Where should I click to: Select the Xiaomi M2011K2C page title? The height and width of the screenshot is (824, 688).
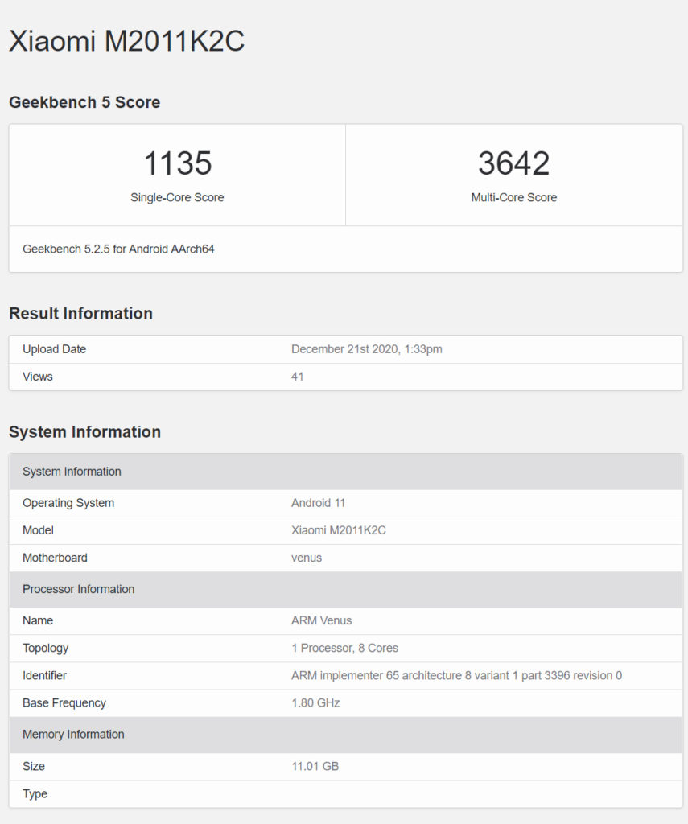(x=126, y=40)
